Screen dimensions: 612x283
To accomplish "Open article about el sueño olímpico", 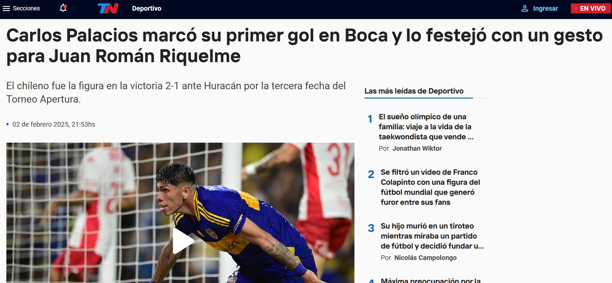I will coord(426,127).
